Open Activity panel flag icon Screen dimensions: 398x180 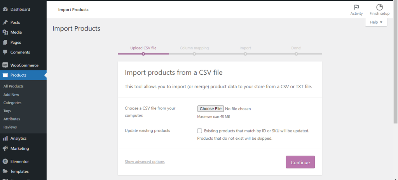click(x=356, y=7)
